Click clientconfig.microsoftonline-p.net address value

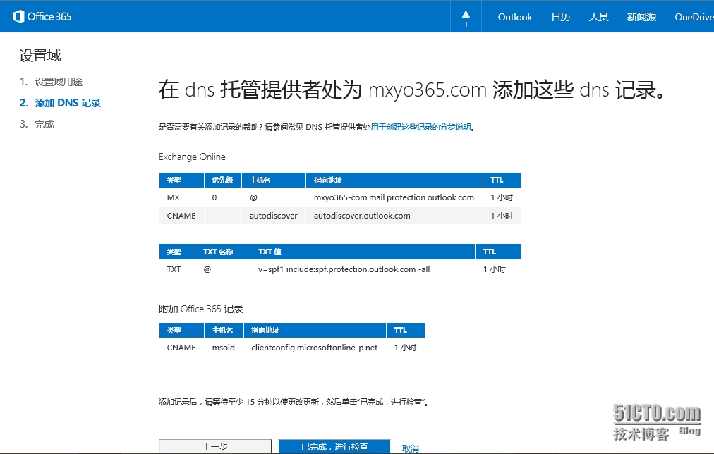tap(314, 348)
